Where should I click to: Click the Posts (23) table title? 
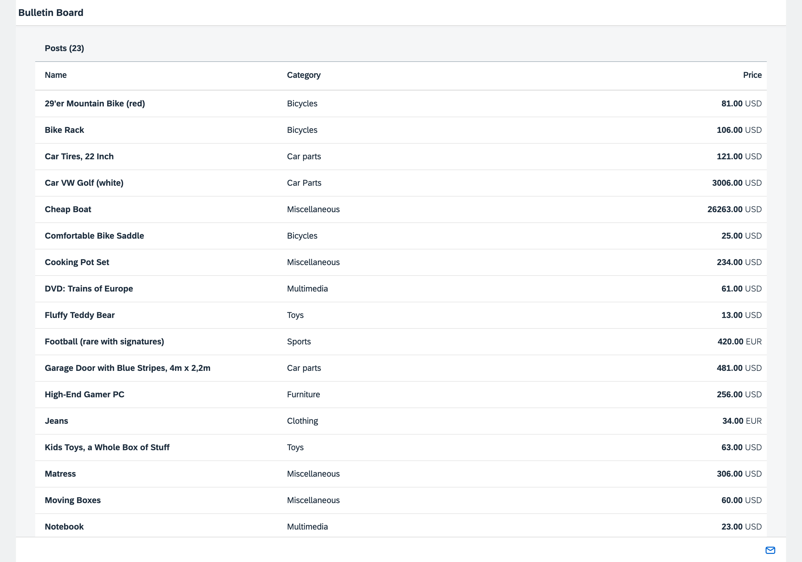(x=64, y=48)
